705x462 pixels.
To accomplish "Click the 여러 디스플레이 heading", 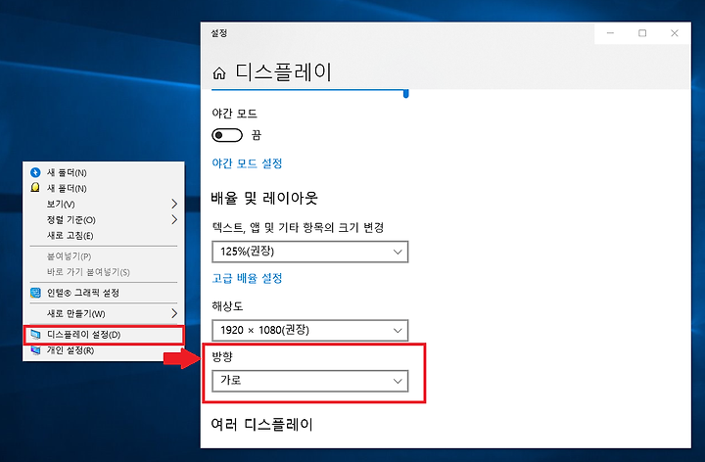I will [261, 424].
